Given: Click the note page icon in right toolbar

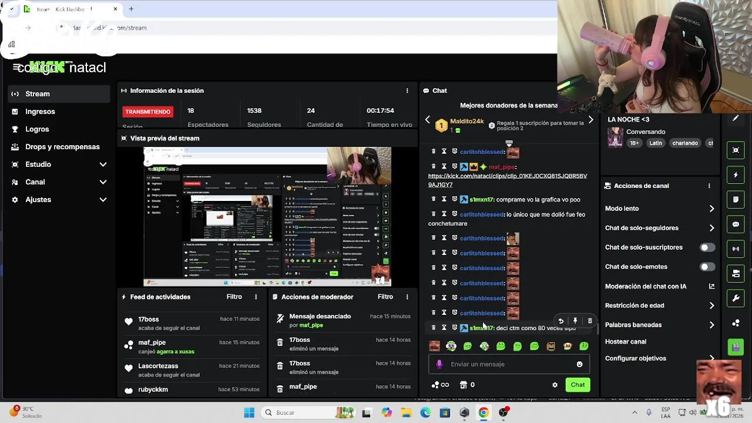Looking at the screenshot, I should pyautogui.click(x=736, y=200).
